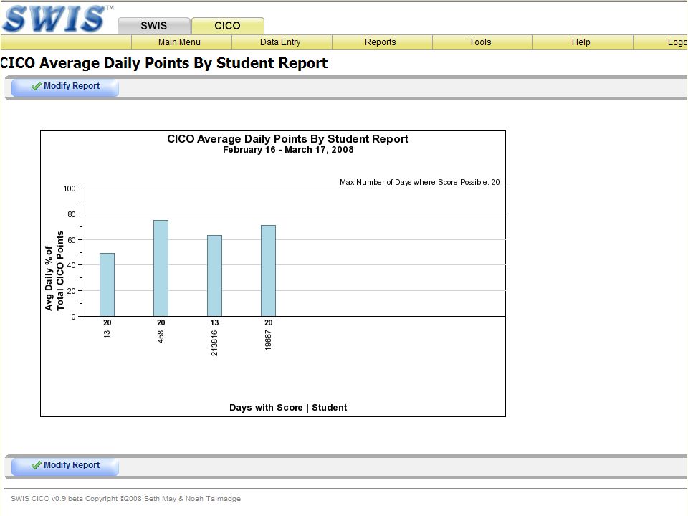Switch to the SWIS tab

pyautogui.click(x=154, y=26)
